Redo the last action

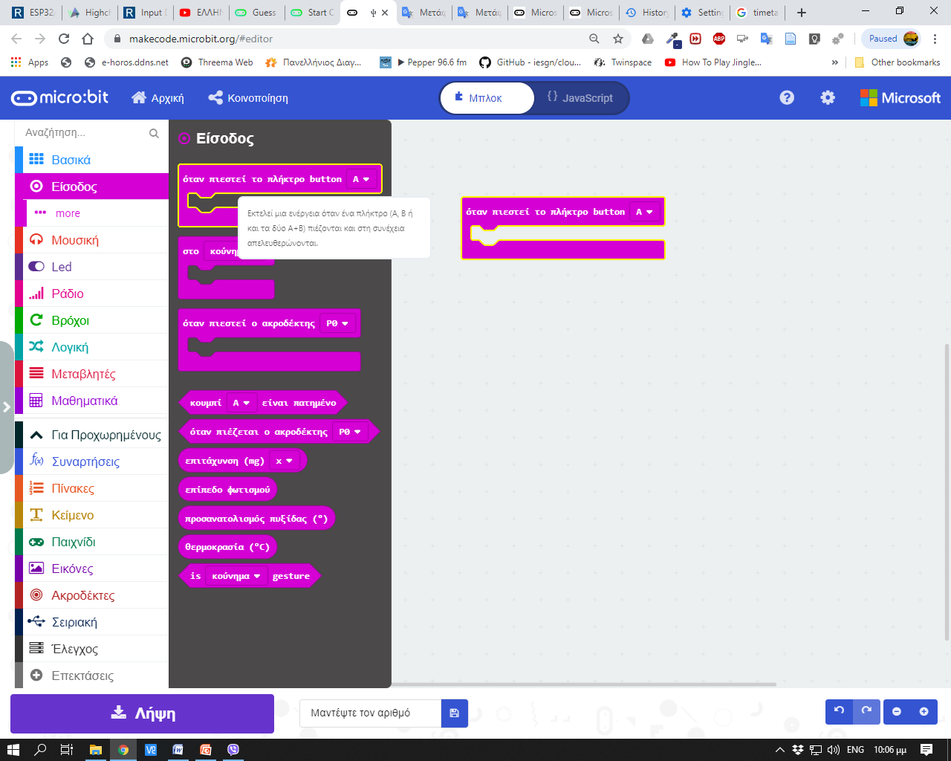[866, 711]
